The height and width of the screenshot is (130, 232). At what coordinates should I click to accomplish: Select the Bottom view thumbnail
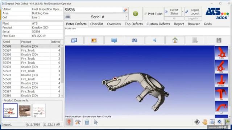pos(221,80)
